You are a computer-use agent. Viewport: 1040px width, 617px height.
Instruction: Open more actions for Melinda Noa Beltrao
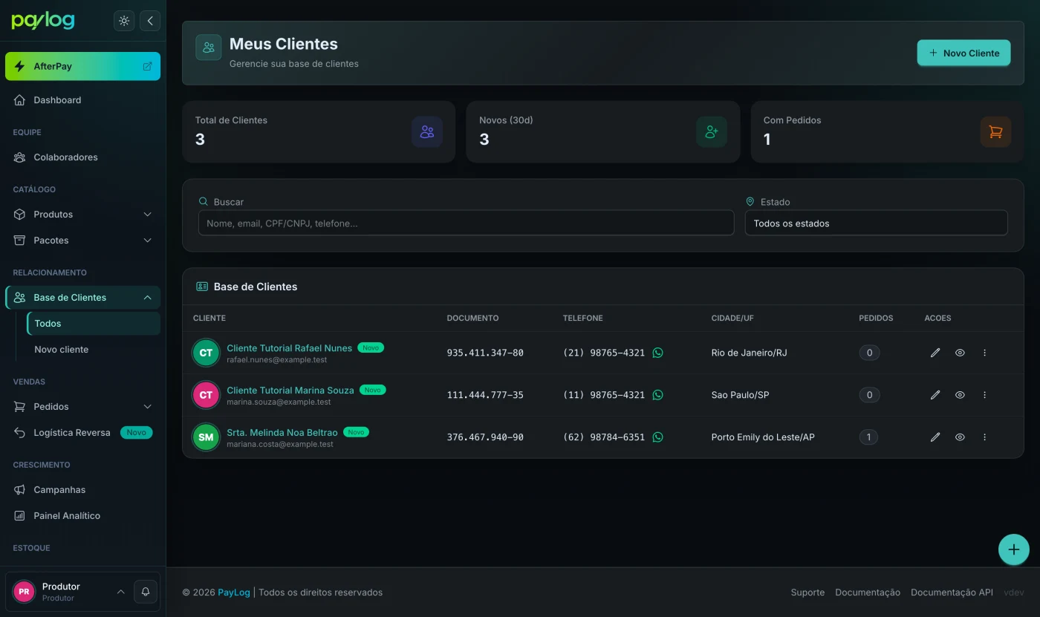click(984, 437)
